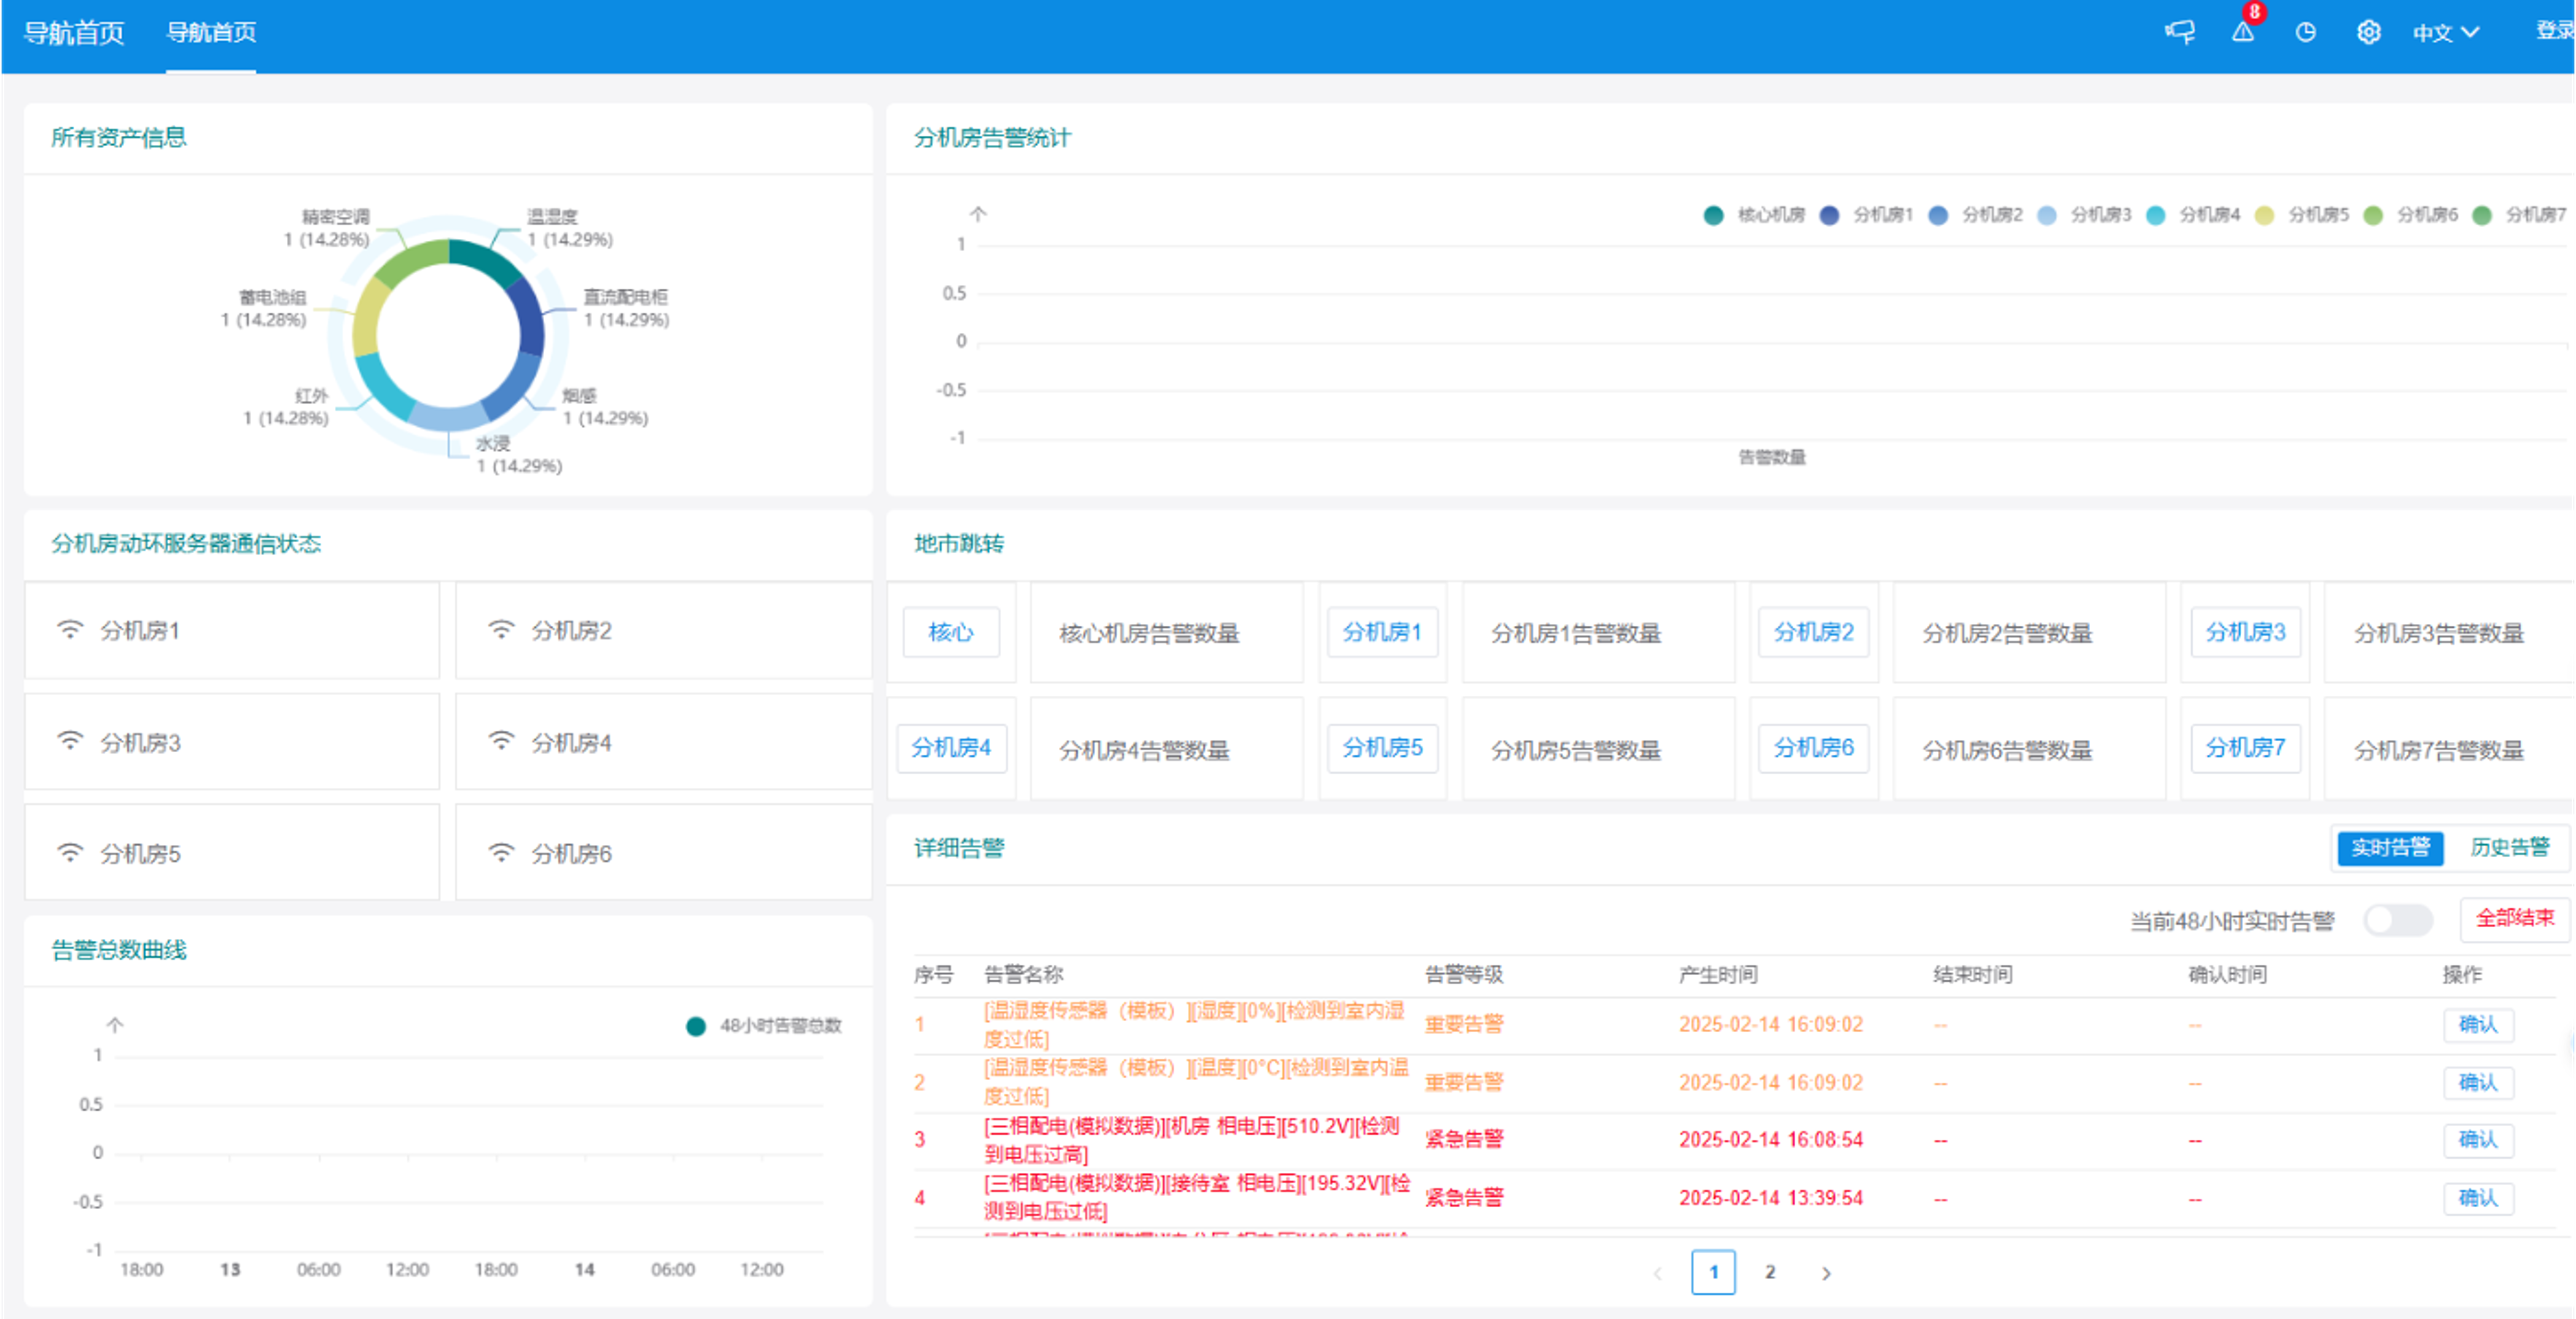Confirm alarm row 4 with 确认
The image size is (2576, 1319).
click(2478, 1198)
